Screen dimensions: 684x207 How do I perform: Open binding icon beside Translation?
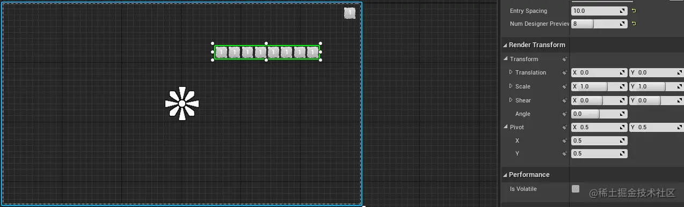pyautogui.click(x=565, y=72)
